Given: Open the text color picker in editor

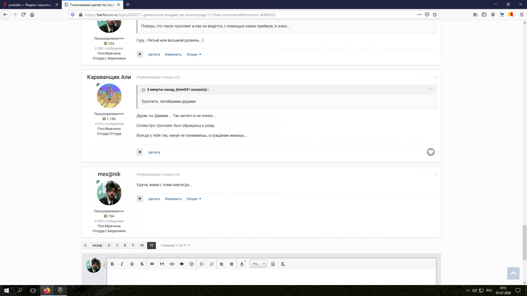Looking at the screenshot, I should 242,264.
